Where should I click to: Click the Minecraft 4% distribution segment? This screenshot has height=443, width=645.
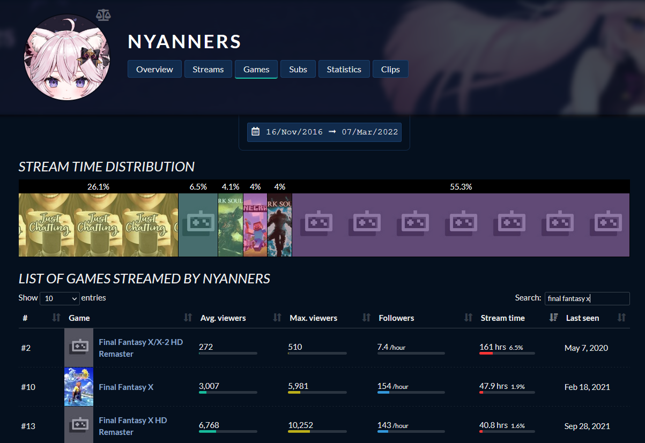click(x=255, y=225)
